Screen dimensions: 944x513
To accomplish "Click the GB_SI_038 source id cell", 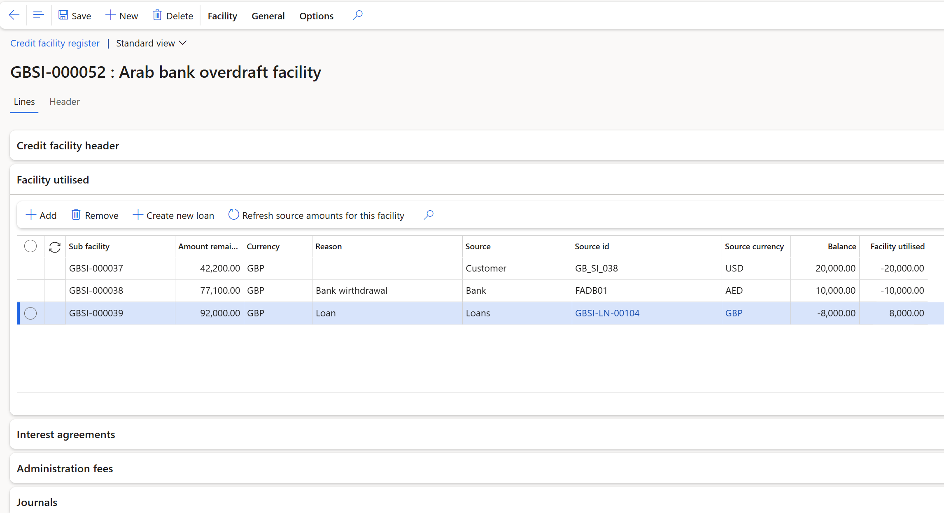I will coord(647,268).
